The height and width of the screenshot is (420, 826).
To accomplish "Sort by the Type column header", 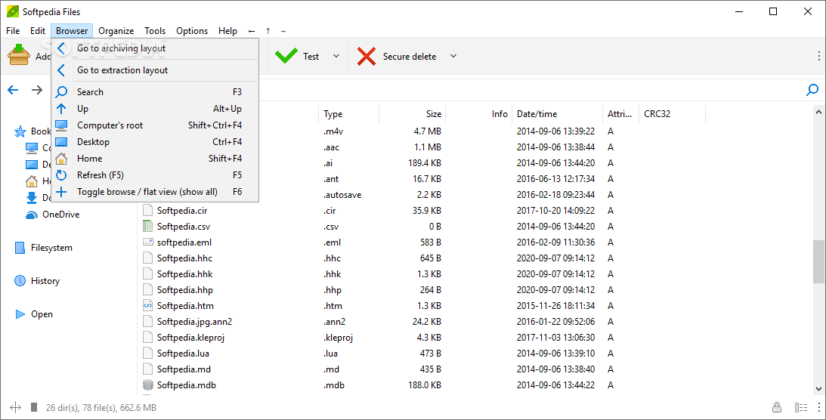I will tap(348, 113).
